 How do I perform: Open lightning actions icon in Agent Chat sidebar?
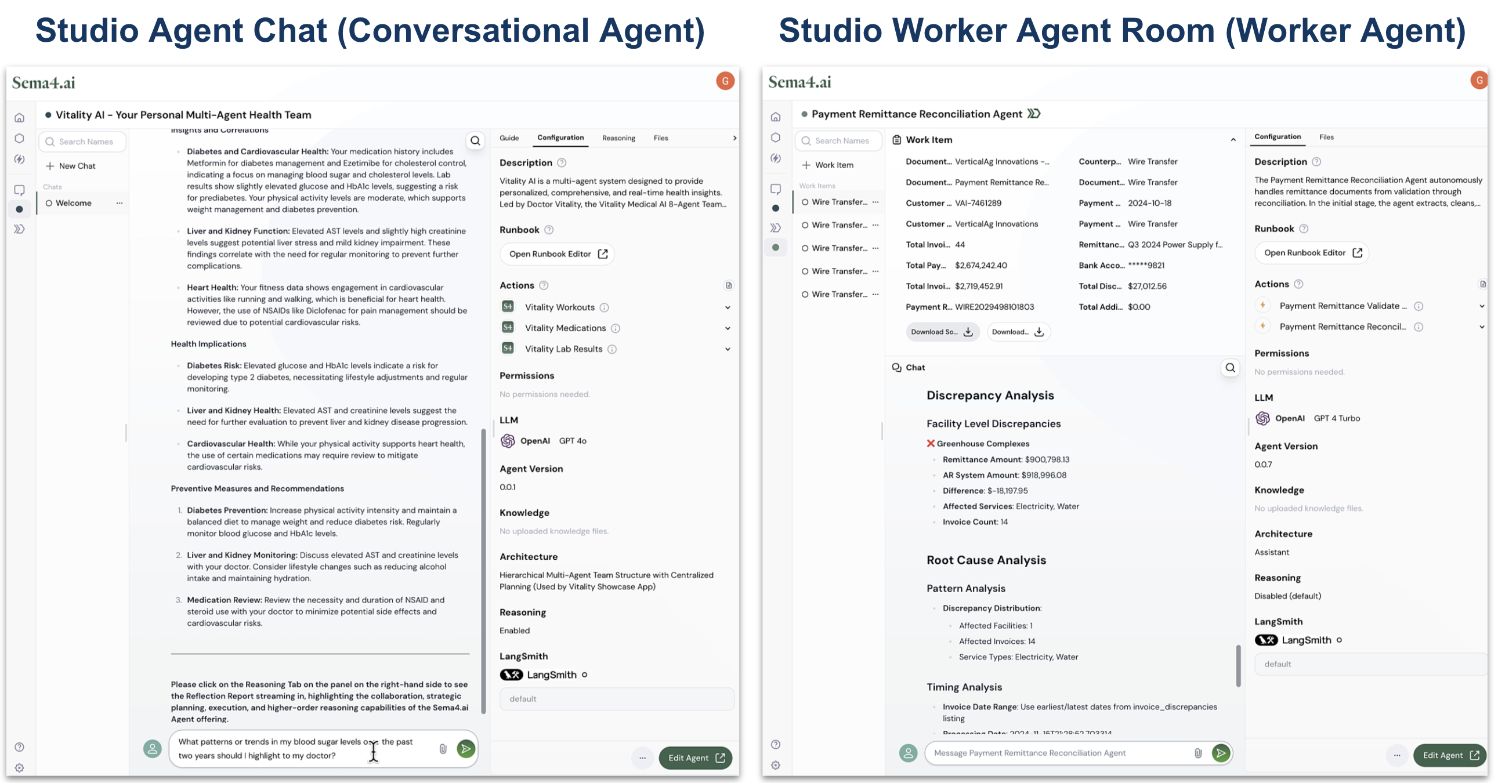20,159
